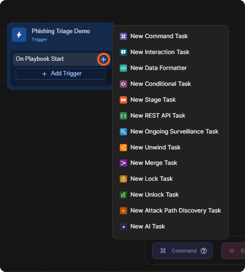Screen dimensions: 245x272
Task: Click the New Lock Task padlock icon
Action: pyautogui.click(x=123, y=179)
